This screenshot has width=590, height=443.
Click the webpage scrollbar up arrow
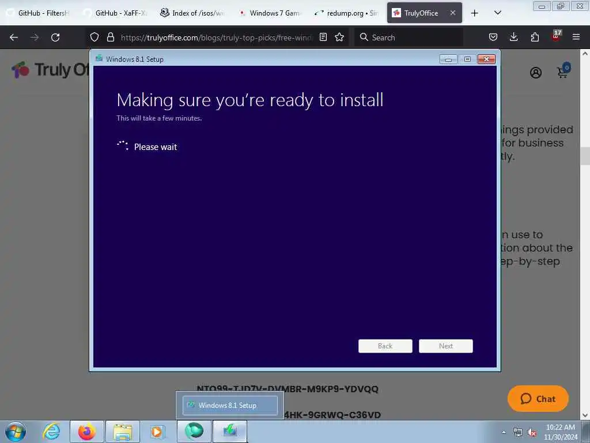tap(585, 54)
